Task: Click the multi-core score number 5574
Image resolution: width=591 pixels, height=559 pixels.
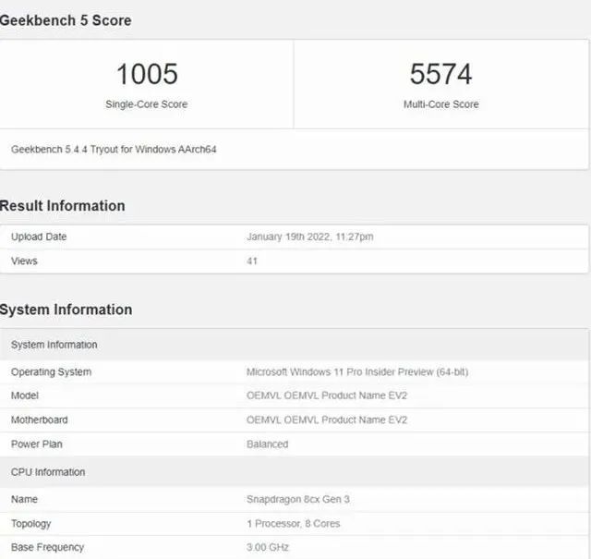Action: pyautogui.click(x=440, y=75)
